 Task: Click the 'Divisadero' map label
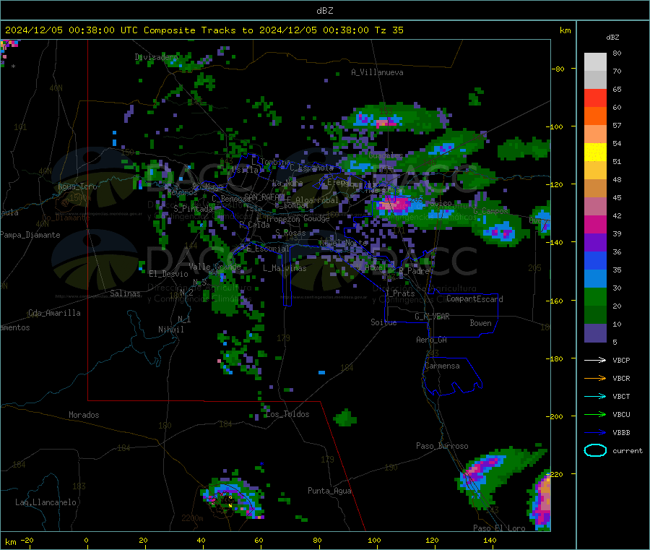(x=156, y=57)
